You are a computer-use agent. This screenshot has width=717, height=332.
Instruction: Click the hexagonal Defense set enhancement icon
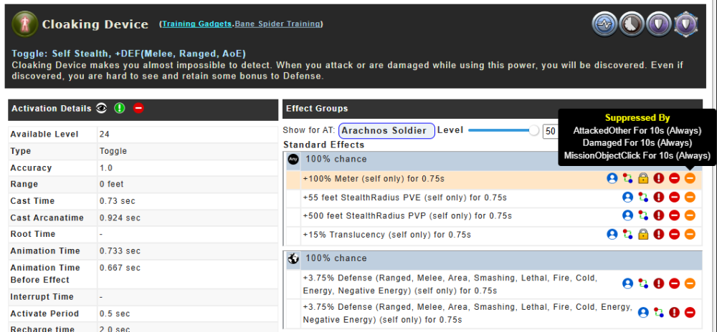click(x=685, y=24)
